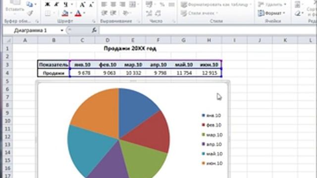
Task: Click the Fill Color bucket icon
Action: coord(65,13)
